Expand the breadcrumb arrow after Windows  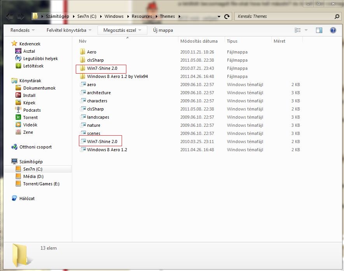128,16
